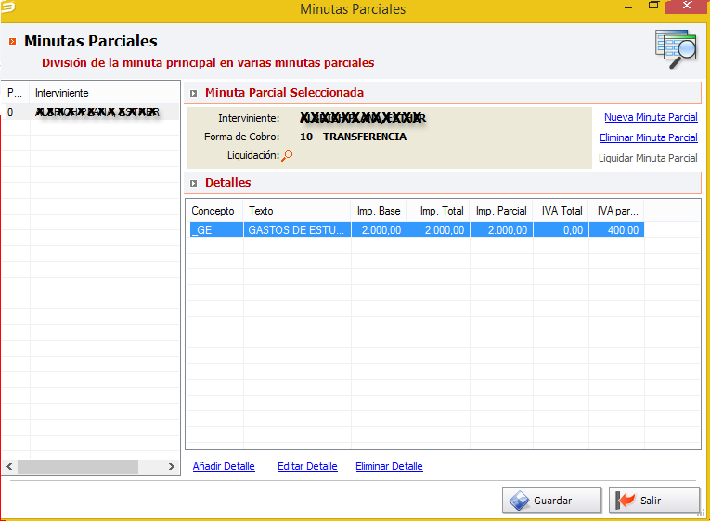Sort by Imp. Base column header
The height and width of the screenshot is (521, 710).
[x=379, y=211]
